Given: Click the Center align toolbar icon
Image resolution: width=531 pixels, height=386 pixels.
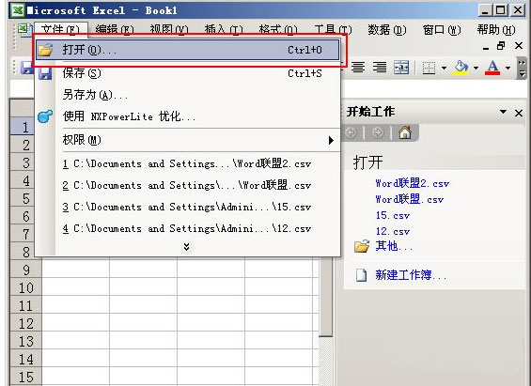Looking at the screenshot, I should [358, 68].
